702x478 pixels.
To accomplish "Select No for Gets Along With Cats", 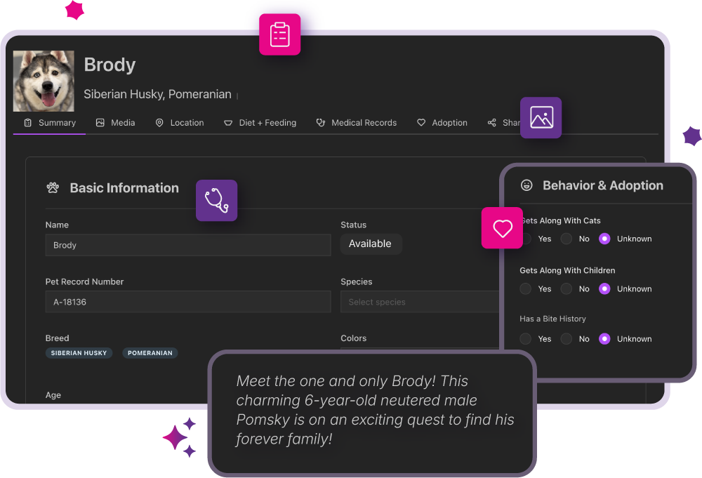I will [567, 239].
